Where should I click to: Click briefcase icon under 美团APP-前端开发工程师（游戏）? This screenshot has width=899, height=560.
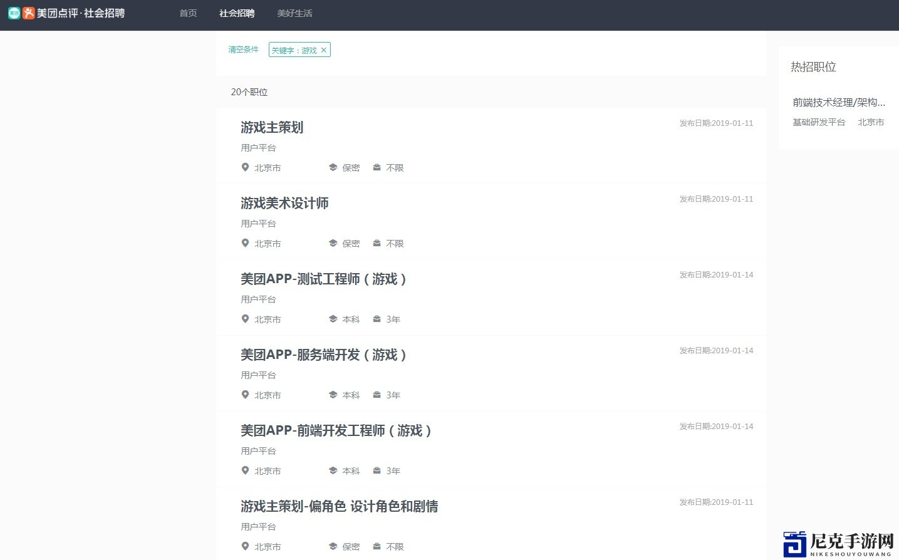tap(377, 470)
